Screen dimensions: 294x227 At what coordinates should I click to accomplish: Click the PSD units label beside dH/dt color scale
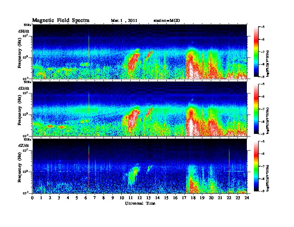[x=268, y=63]
